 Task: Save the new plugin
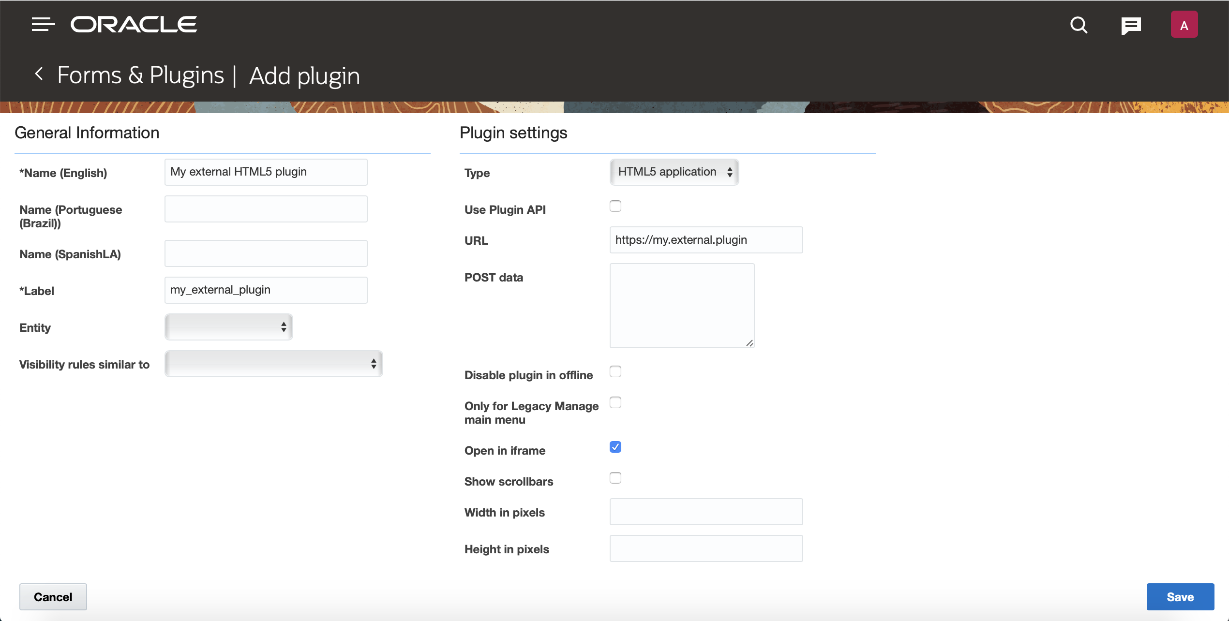tap(1180, 596)
